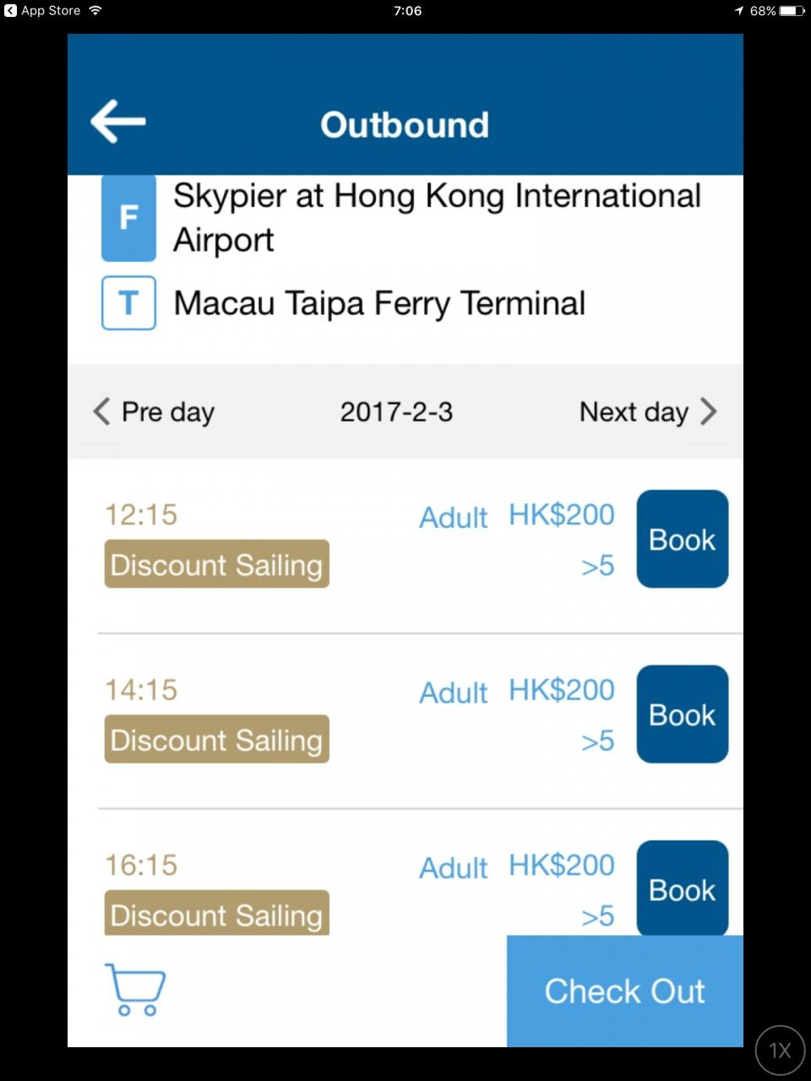Viewport: 811px width, 1081px height.
Task: Advance to next day chevron
Action: (x=708, y=412)
